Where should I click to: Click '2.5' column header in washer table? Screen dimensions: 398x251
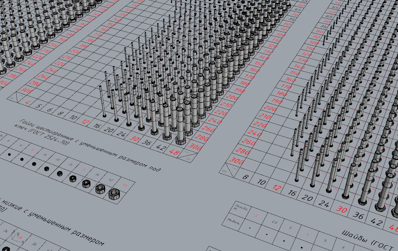(275, 222)
